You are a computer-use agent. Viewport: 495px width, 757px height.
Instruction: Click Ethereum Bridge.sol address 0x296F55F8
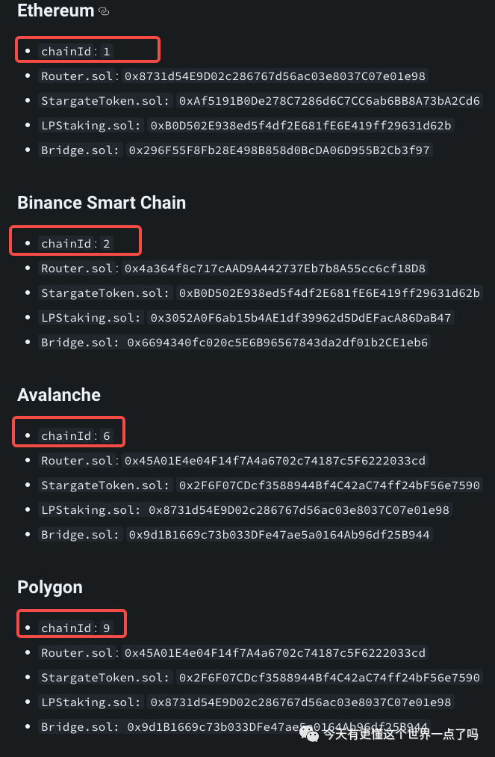(279, 150)
